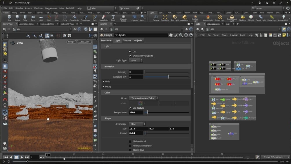Switch to the Composite View tab

47,24
